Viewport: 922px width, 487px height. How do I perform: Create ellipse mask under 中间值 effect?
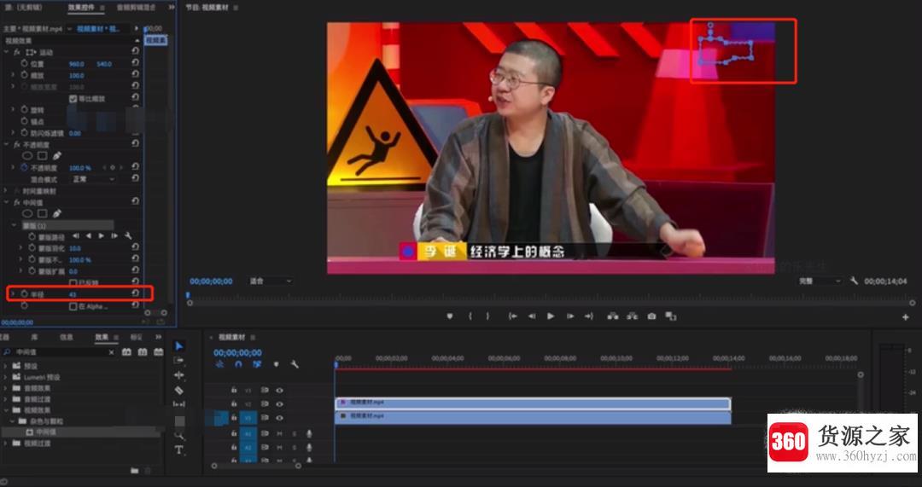tap(27, 214)
